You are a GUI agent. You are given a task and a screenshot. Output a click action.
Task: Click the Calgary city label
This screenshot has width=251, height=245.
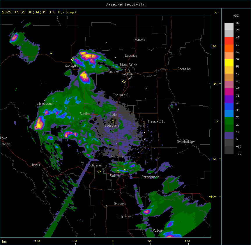pos(116,175)
